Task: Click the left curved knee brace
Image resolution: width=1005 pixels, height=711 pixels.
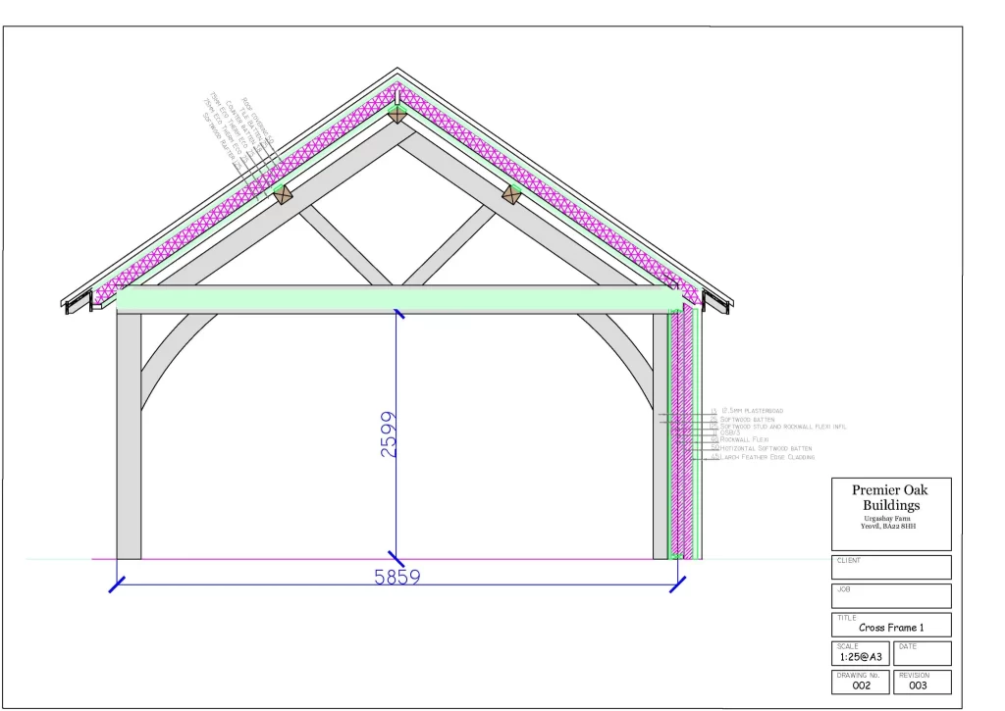Action: pyautogui.click(x=165, y=353)
